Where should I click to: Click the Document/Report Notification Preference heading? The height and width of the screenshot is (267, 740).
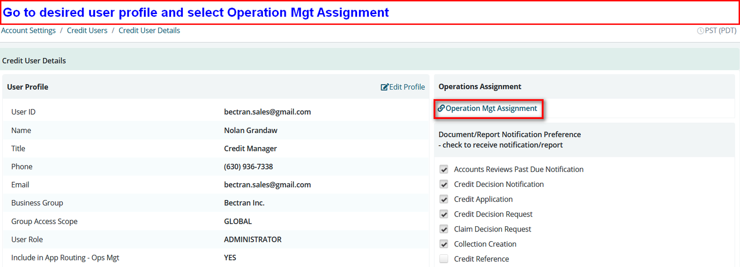click(x=509, y=134)
